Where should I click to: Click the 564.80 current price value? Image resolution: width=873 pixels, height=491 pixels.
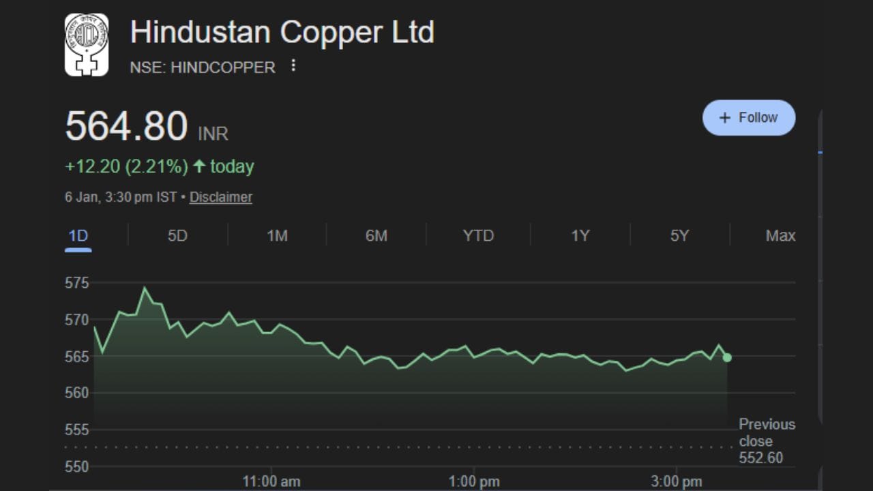pyautogui.click(x=126, y=127)
